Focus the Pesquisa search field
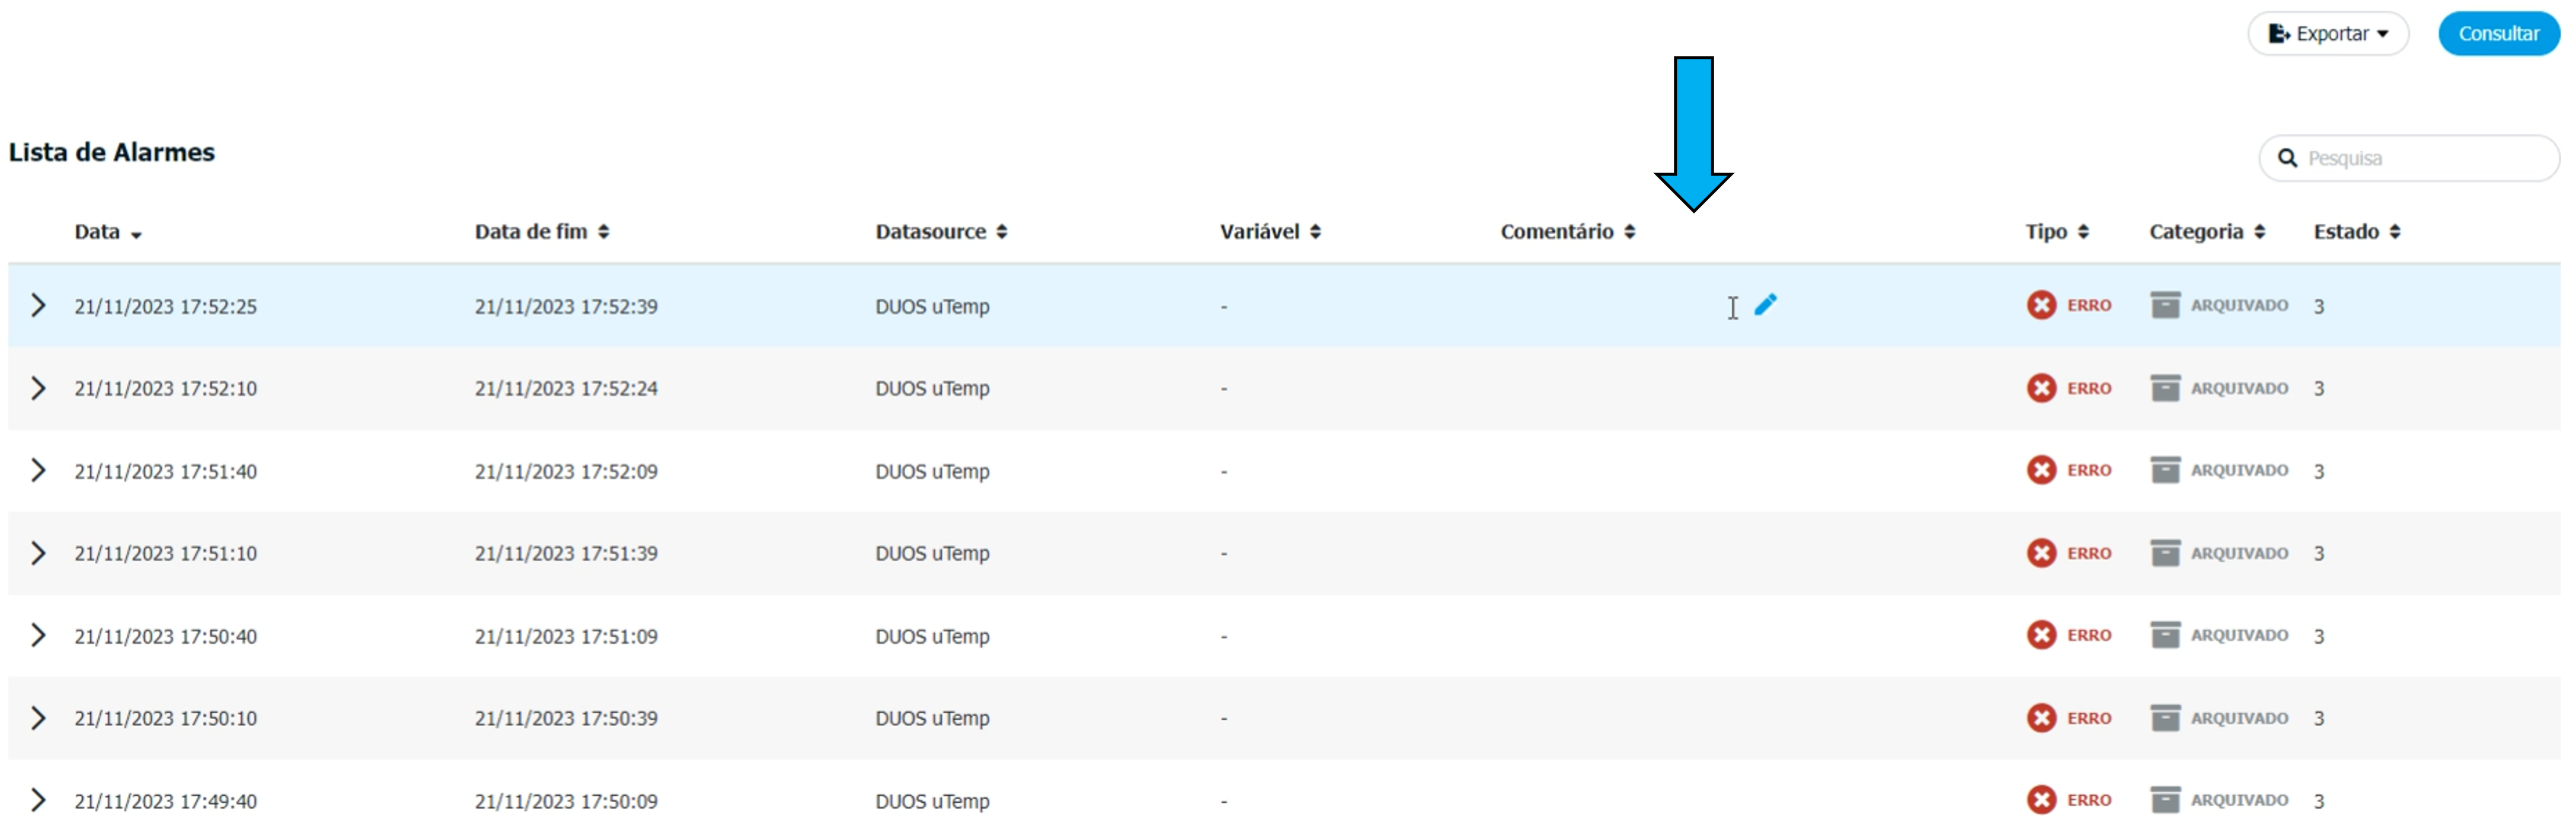Image resolution: width=2576 pixels, height=839 pixels. click(x=2409, y=158)
